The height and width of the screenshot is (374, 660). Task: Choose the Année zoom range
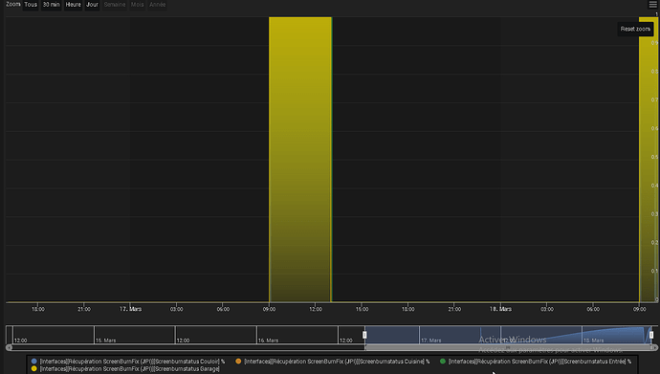[x=158, y=5]
